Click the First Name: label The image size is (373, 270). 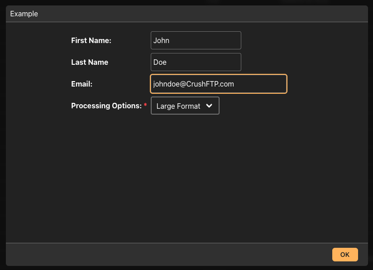point(91,40)
